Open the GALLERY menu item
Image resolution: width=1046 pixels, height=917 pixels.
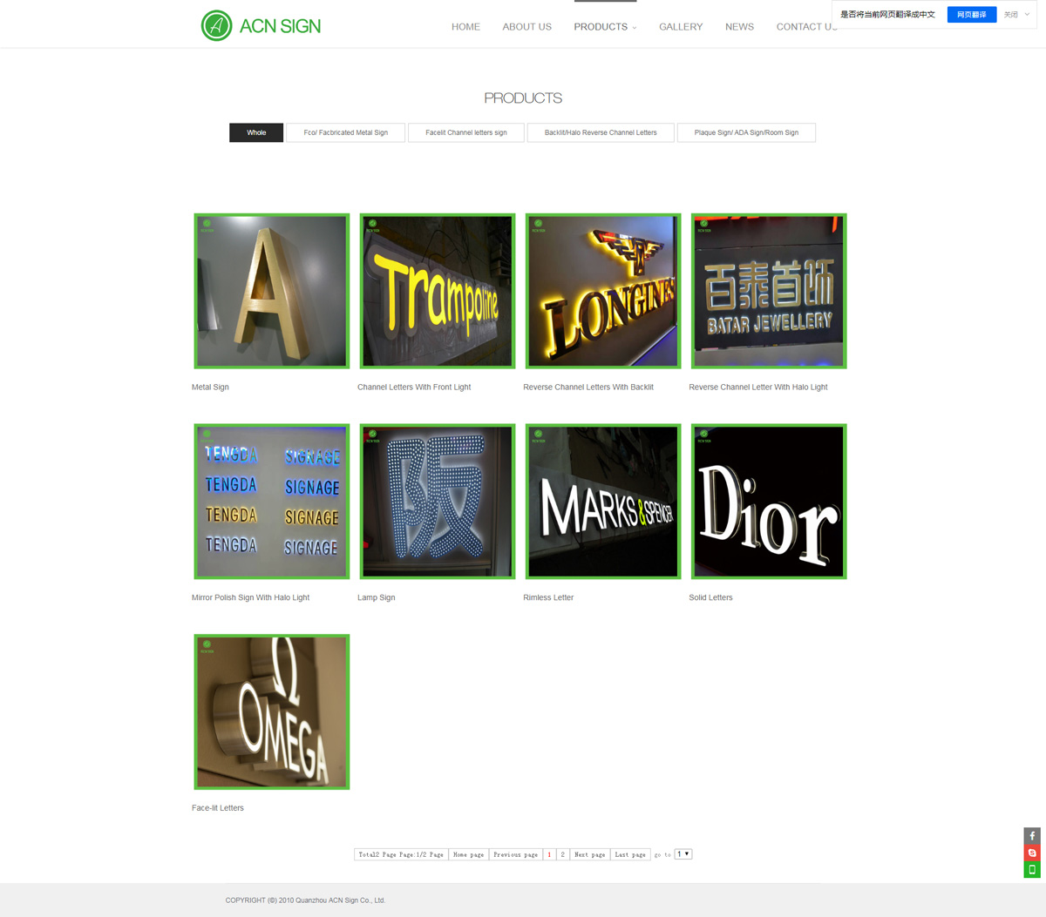tap(680, 27)
